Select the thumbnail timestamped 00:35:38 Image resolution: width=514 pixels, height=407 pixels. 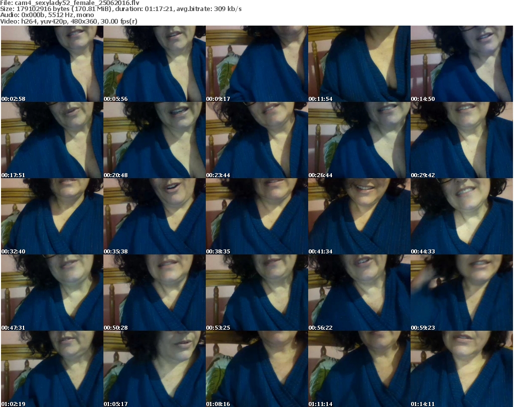(x=155, y=216)
